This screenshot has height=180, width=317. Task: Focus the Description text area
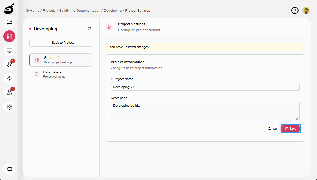point(205,111)
